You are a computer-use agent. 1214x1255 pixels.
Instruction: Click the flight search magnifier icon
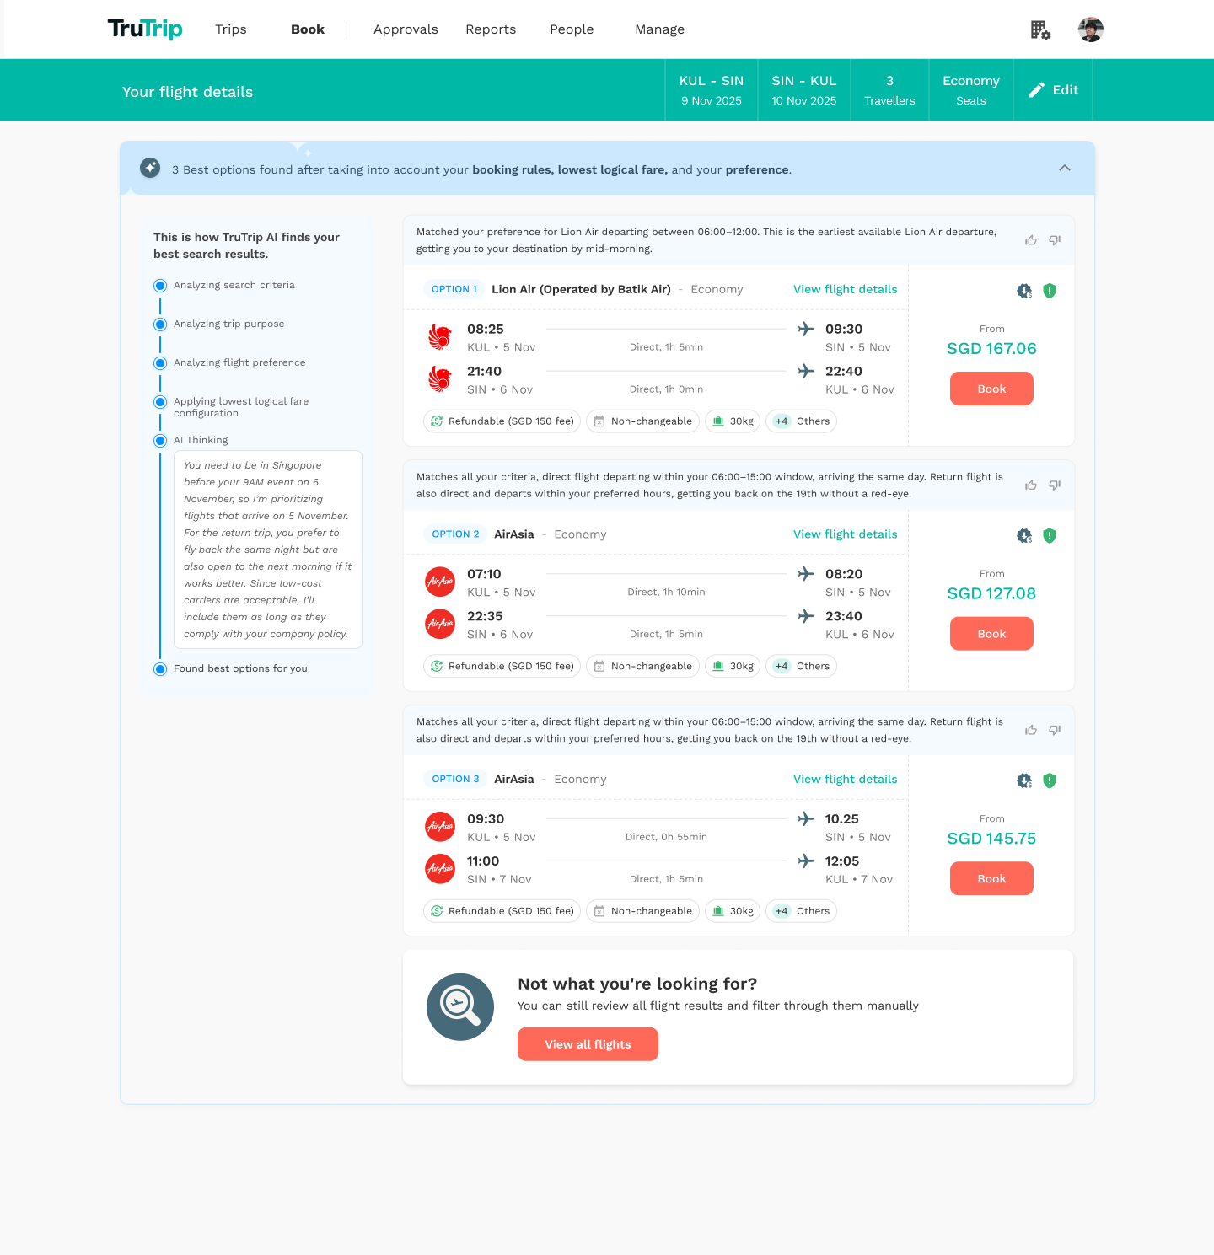point(460,1007)
